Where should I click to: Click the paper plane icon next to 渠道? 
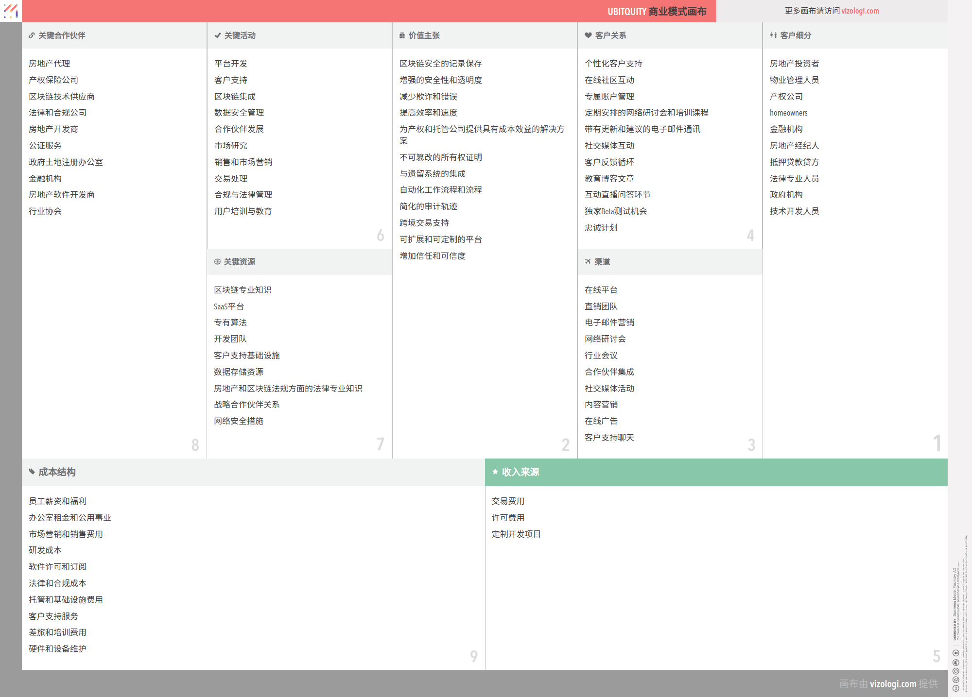pos(588,262)
